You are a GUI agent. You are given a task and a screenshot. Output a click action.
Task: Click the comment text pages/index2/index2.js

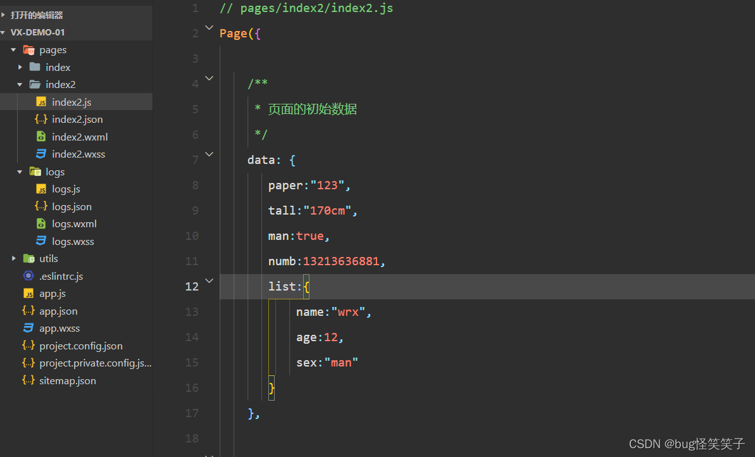tap(317, 8)
